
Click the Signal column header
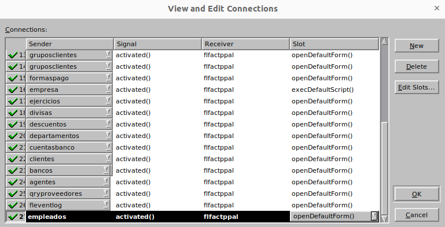(158, 44)
